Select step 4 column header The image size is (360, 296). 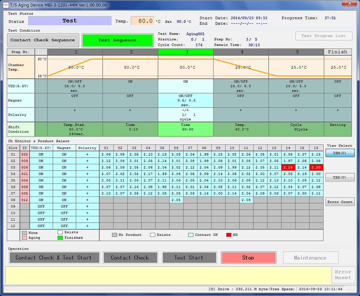click(x=241, y=52)
